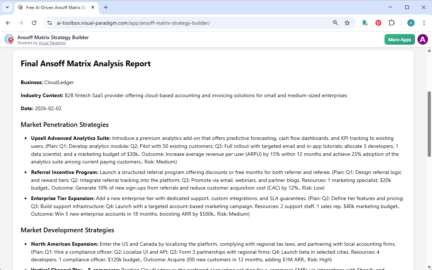Viewport: 432px width, 270px height.
Task: Open a new browser tab with plus
Action: [105, 7]
